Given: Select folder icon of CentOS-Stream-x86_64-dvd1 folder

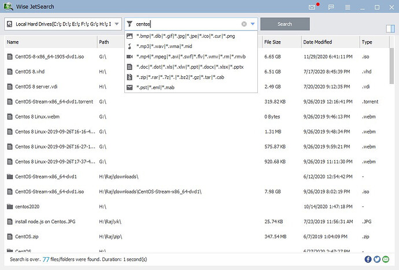Looking at the screenshot, I should coord(10,176).
